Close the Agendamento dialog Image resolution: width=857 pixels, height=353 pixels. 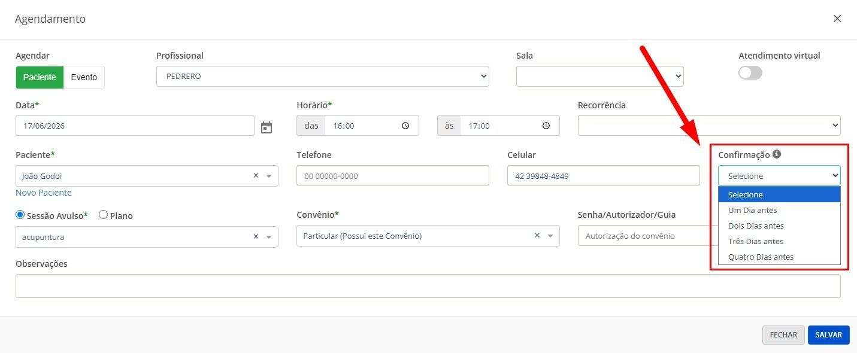click(837, 19)
